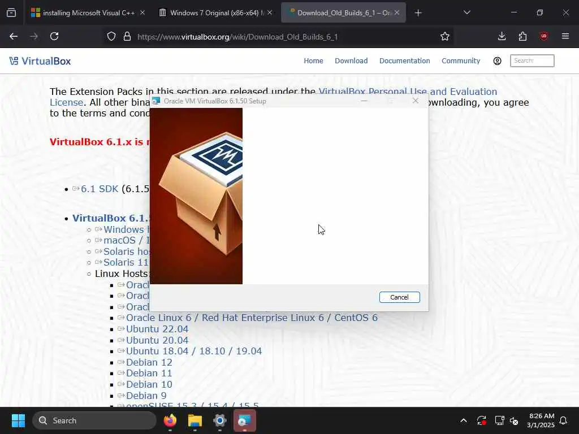This screenshot has width=579, height=434.
Task: Select VirtualBox Setup taskbar icon
Action: [x=244, y=420]
